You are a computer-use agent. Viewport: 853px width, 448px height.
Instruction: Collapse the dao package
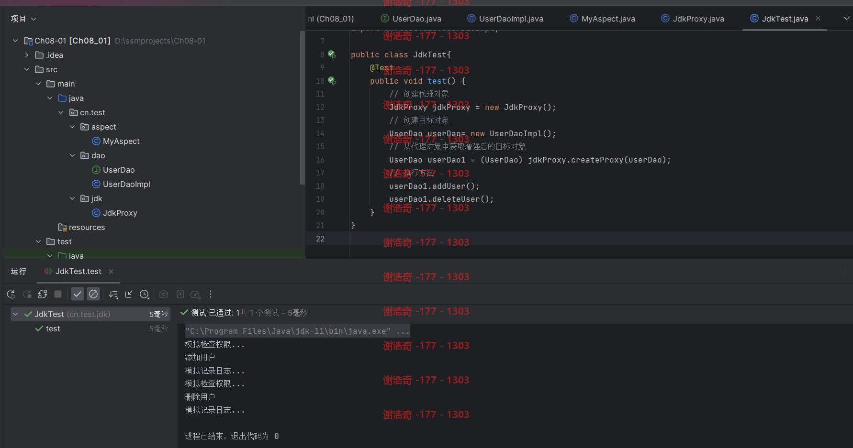pyautogui.click(x=72, y=155)
